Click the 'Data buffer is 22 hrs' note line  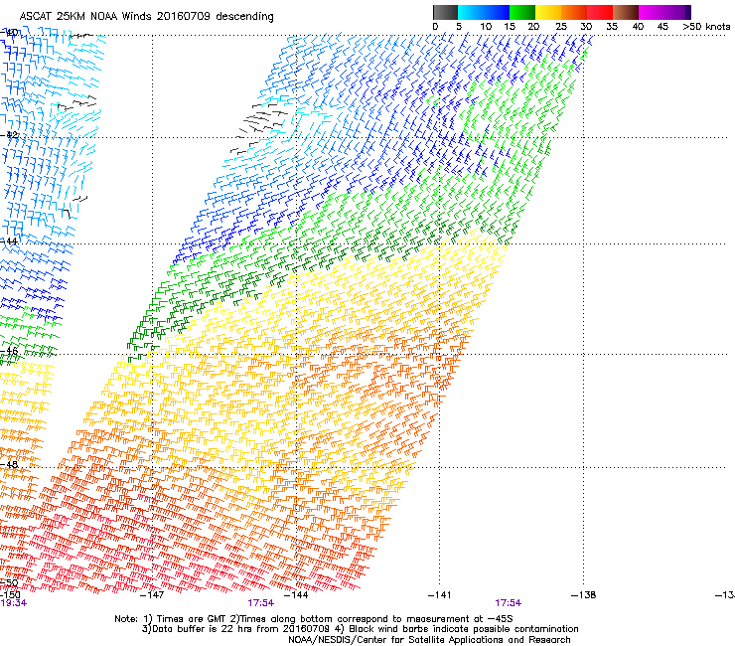[x=360, y=629]
